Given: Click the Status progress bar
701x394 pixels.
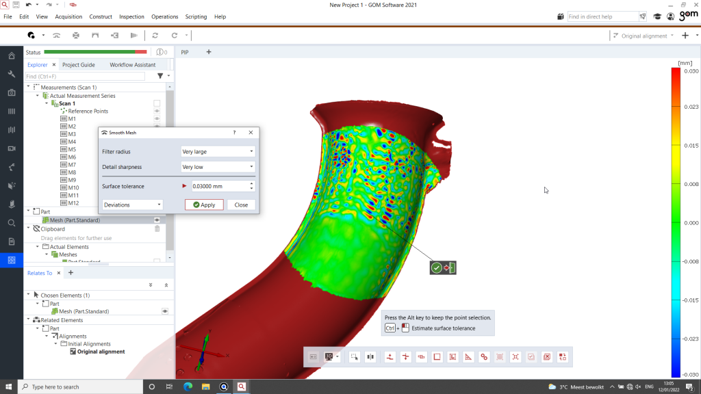Looking at the screenshot, I should pos(96,52).
